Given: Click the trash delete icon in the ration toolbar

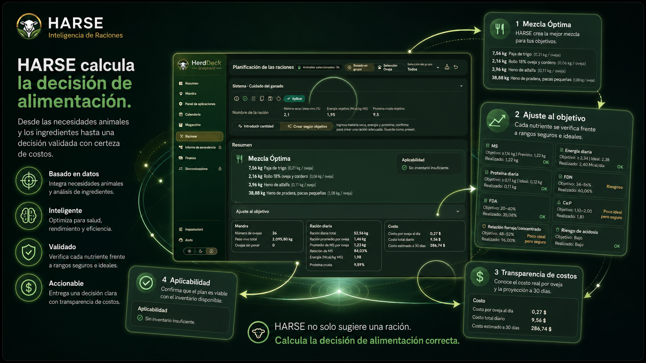Looking at the screenshot, I should (x=253, y=99).
